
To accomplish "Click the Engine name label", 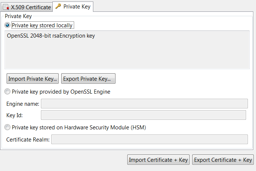I will (23, 104).
